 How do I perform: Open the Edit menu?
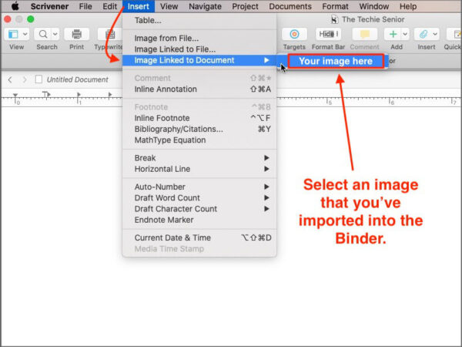click(109, 6)
